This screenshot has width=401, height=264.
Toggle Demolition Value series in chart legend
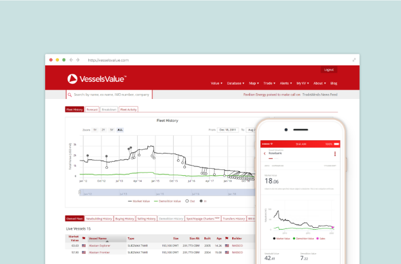pyautogui.click(x=168, y=201)
